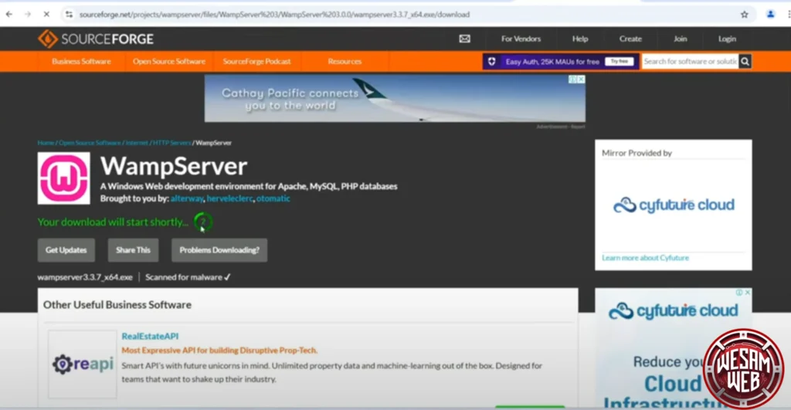Click the Get Updates button
The height and width of the screenshot is (410, 791).
click(66, 250)
